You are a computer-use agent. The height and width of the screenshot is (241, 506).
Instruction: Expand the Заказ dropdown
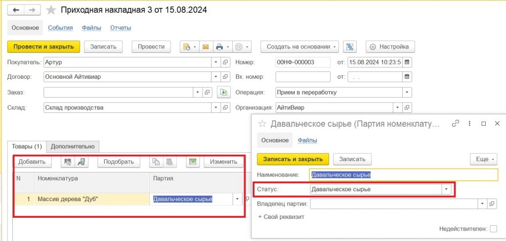point(198,92)
